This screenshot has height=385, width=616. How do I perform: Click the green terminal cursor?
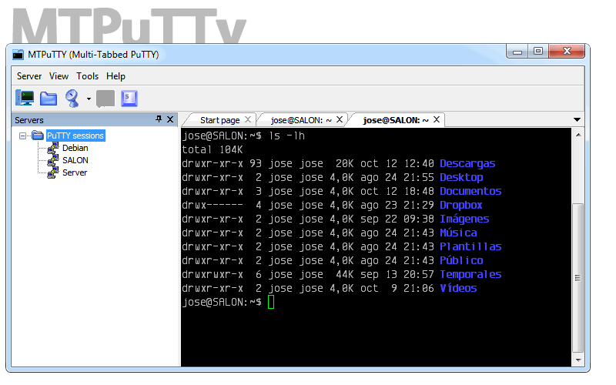pos(271,302)
